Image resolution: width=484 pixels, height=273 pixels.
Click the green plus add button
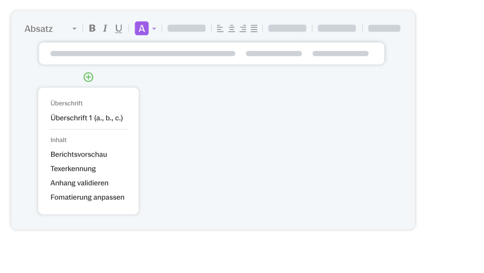pyautogui.click(x=88, y=77)
